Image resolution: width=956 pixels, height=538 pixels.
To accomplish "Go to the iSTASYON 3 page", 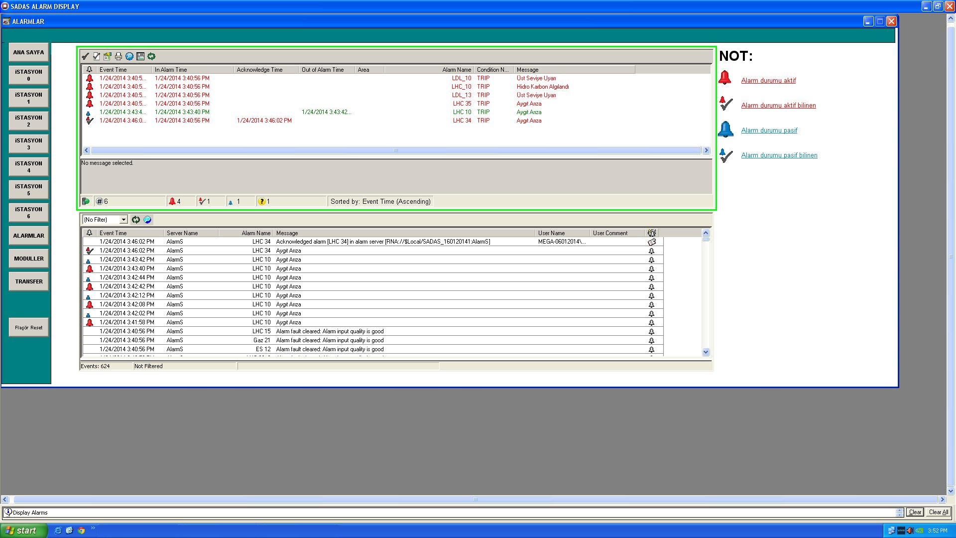I will click(x=28, y=143).
